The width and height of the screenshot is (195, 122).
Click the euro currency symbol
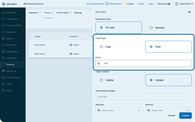click(99, 64)
